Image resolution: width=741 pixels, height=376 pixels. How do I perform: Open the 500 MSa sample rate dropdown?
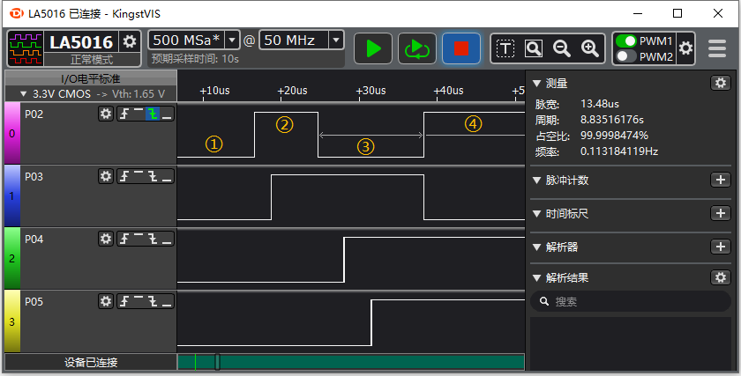click(x=232, y=40)
